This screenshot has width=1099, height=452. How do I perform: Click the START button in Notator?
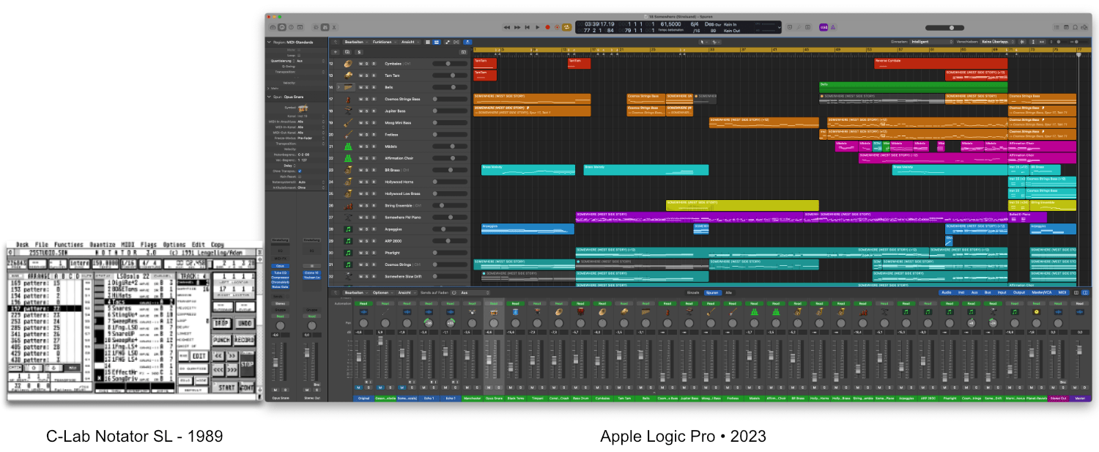[225, 387]
